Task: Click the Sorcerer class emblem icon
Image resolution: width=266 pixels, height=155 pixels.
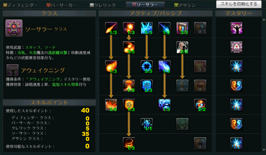Action: (14, 28)
